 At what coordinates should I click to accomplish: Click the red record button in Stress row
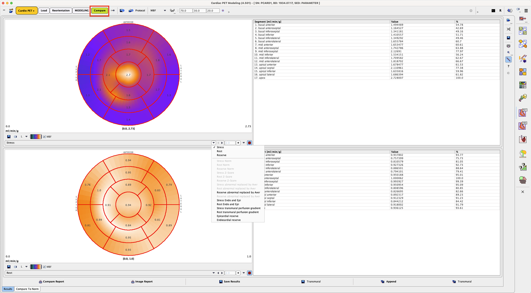point(249,143)
